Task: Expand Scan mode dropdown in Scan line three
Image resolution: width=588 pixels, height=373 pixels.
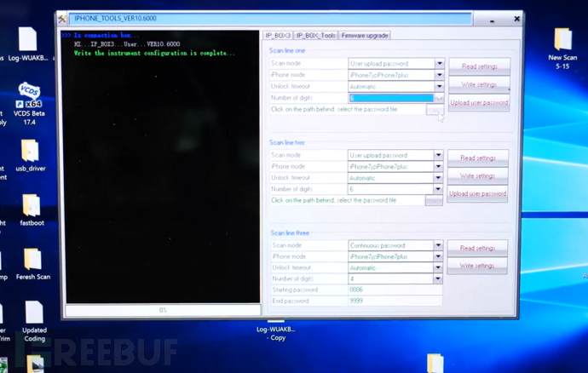Action: [x=438, y=245]
